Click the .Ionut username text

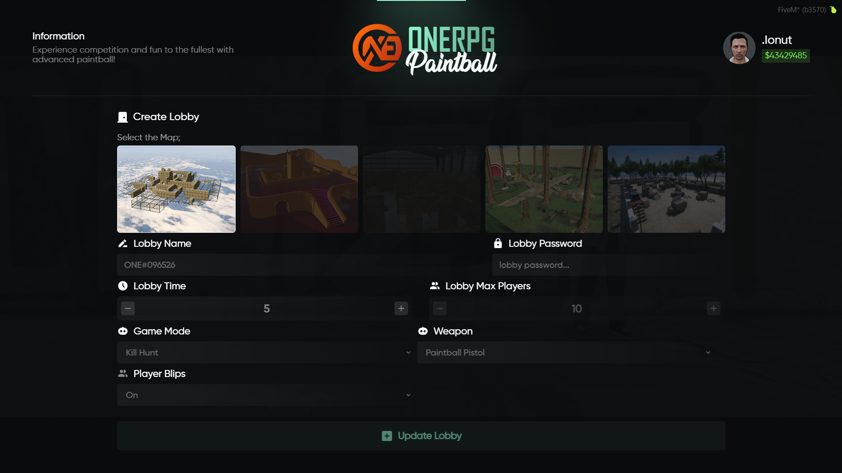click(x=777, y=40)
